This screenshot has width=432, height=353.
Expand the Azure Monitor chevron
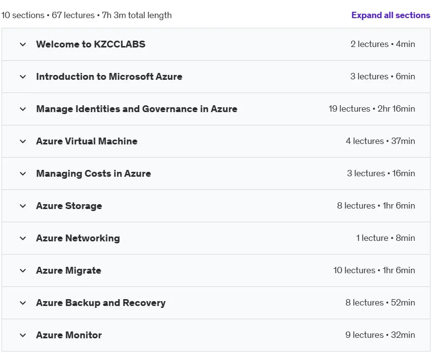(23, 335)
